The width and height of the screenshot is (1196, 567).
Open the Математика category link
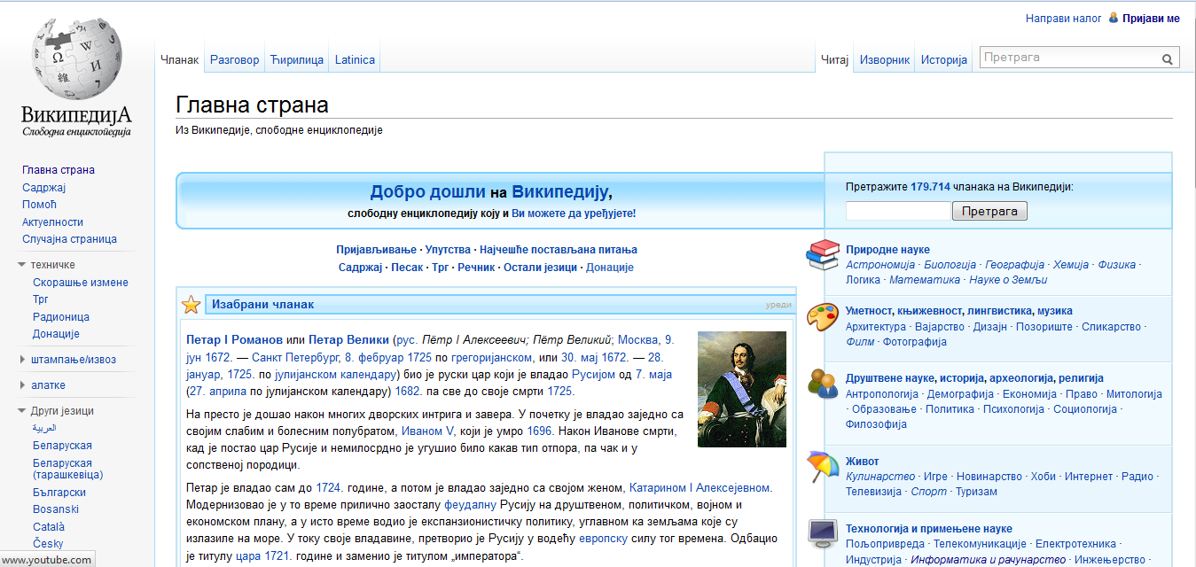tap(925, 280)
